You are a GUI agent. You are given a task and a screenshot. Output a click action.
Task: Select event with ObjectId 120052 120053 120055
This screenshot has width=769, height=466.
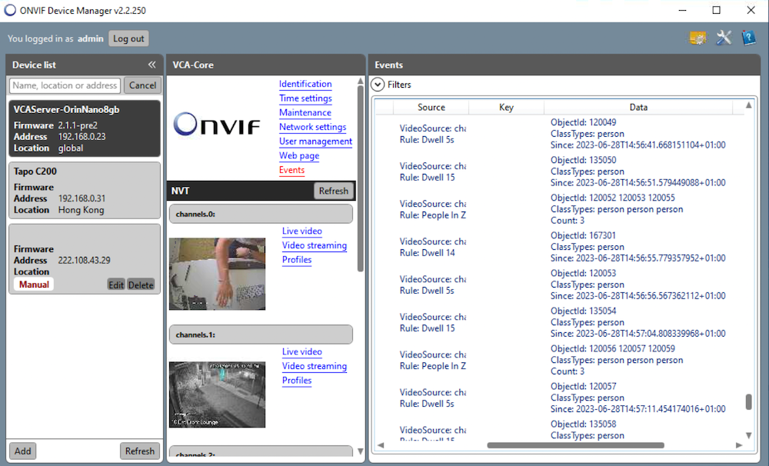(559, 209)
